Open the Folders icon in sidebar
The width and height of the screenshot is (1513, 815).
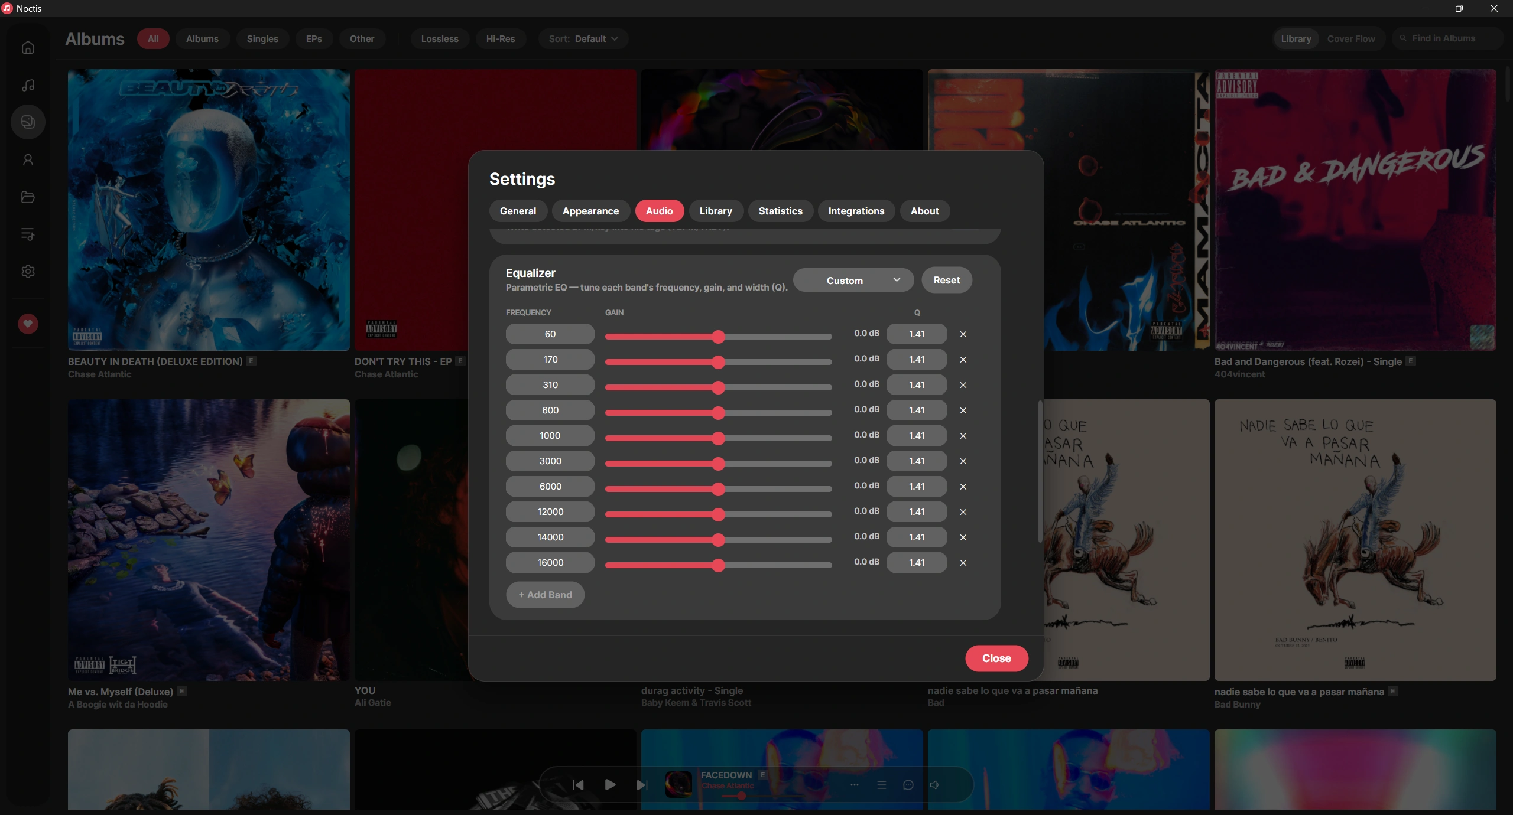(x=28, y=197)
